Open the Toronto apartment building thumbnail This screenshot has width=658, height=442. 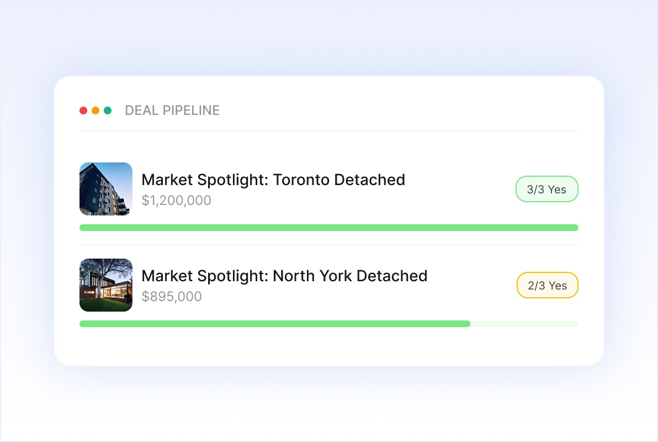[x=106, y=189]
